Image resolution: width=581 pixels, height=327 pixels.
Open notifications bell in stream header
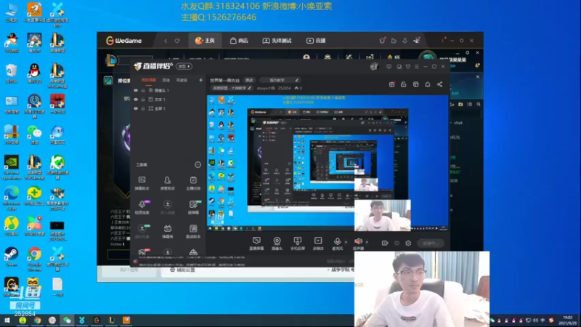[428, 84]
